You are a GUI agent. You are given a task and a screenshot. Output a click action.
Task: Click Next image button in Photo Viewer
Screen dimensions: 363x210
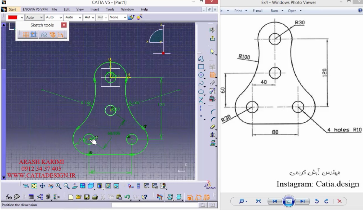point(302,201)
